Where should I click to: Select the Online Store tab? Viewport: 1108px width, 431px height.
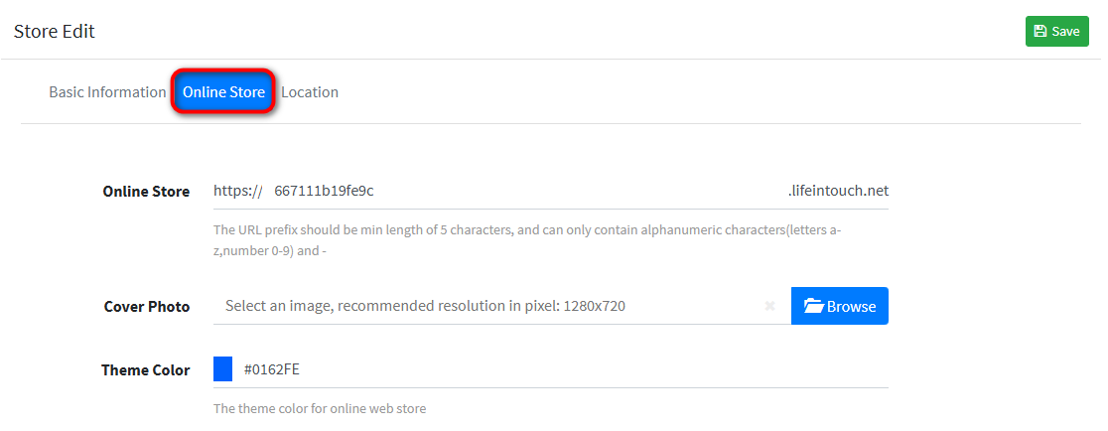point(223,92)
